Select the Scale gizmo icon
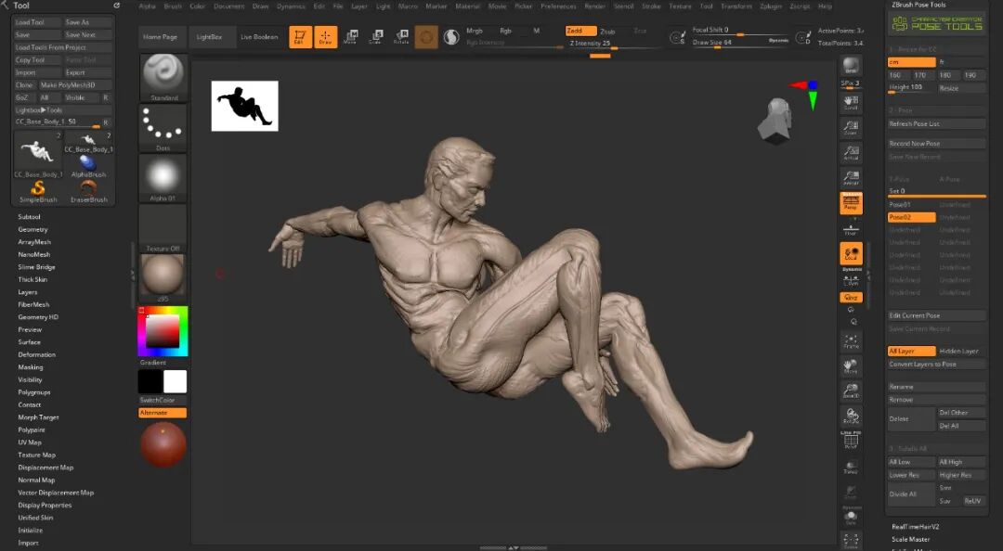This screenshot has height=551, width=1003. [376, 36]
